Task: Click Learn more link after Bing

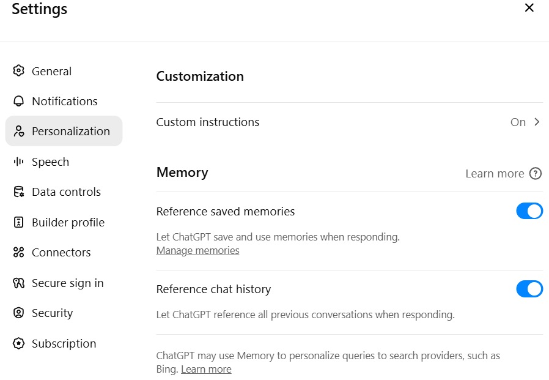Action: [206, 369]
